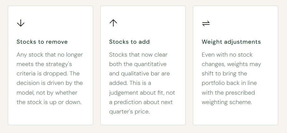Click the swap arrows icon above Weight adjustments
Image resolution: width=287 pixels, height=133 pixels.
click(206, 24)
